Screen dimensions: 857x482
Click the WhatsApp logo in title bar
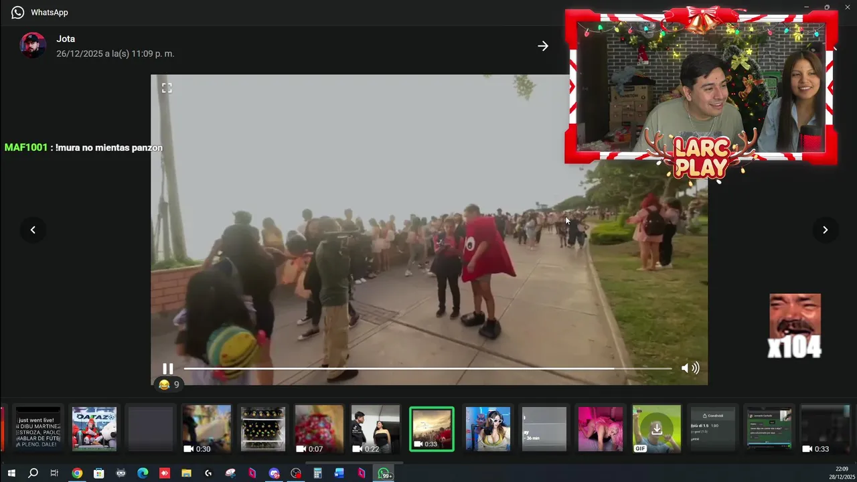17,12
